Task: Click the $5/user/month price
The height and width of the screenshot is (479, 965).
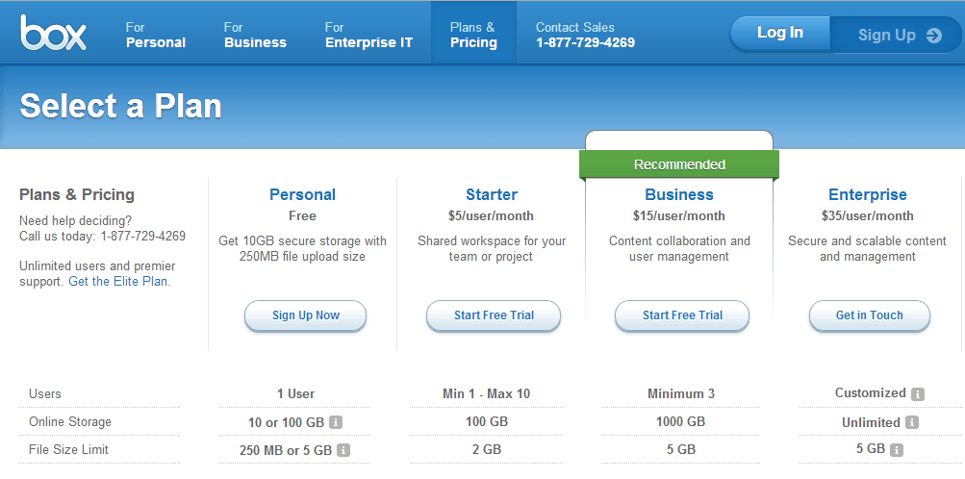Action: tap(491, 216)
